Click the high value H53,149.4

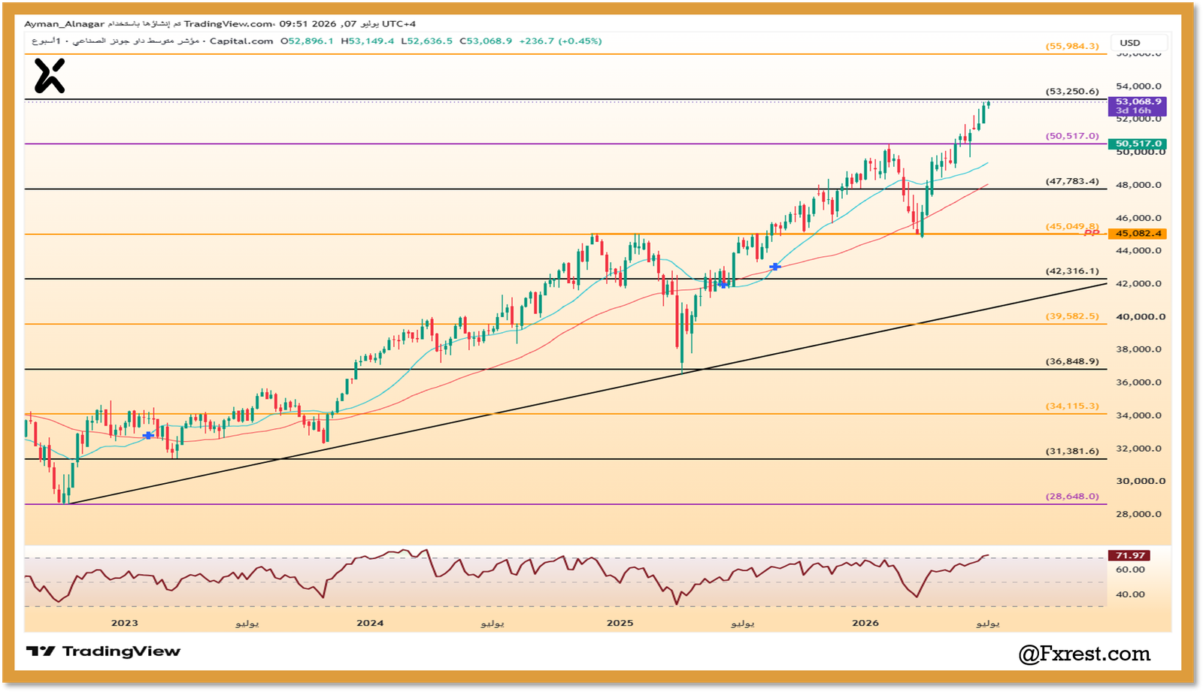[x=368, y=41]
